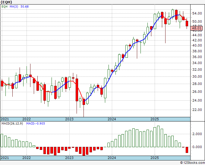This screenshot has width=205, height=165.
Task: Click the latest red candlestick near 48.01
Action: [x=187, y=24]
